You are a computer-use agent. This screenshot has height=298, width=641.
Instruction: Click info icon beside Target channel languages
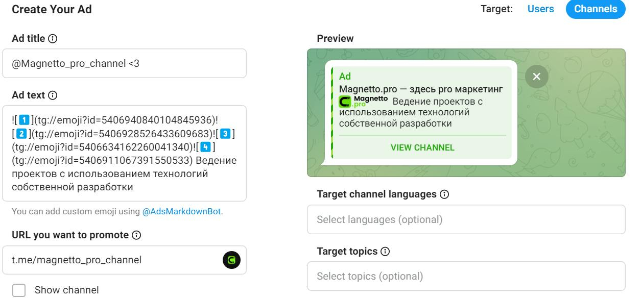click(444, 194)
